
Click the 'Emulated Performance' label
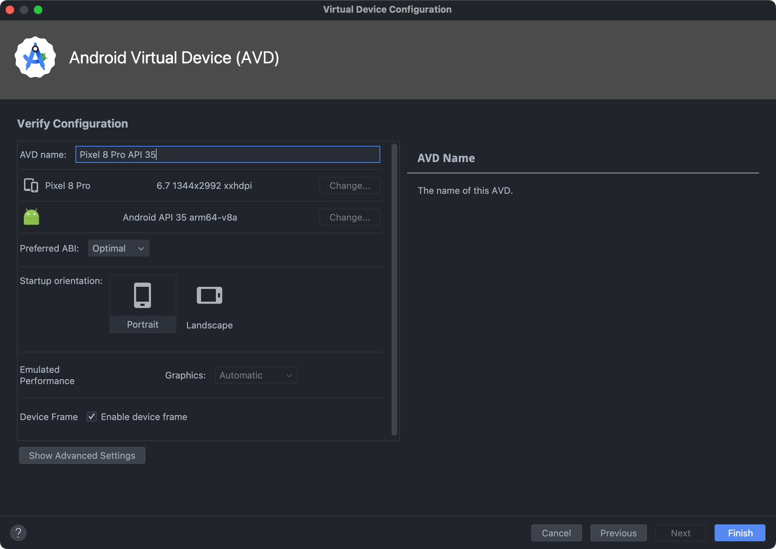coord(47,375)
